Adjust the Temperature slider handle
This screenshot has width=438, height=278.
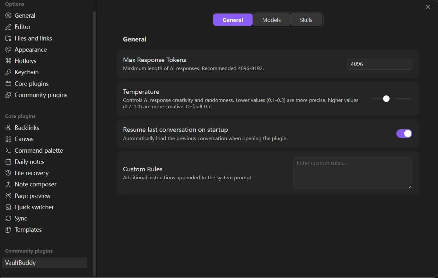[x=386, y=99]
